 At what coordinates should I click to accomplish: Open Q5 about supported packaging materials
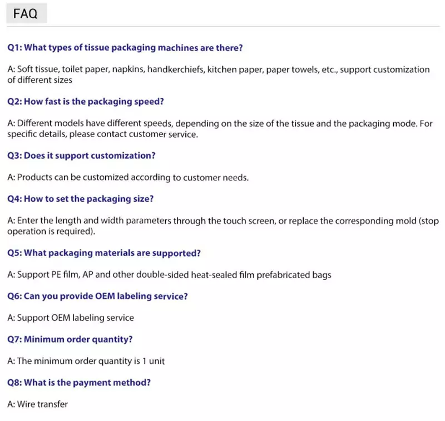(103, 253)
